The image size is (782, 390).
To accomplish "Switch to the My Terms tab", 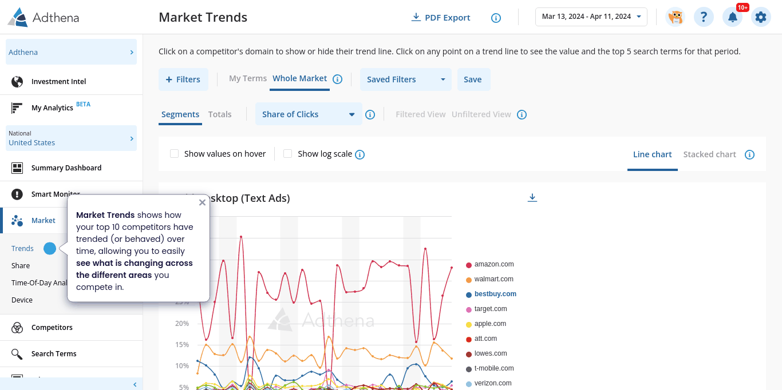I will pos(248,78).
